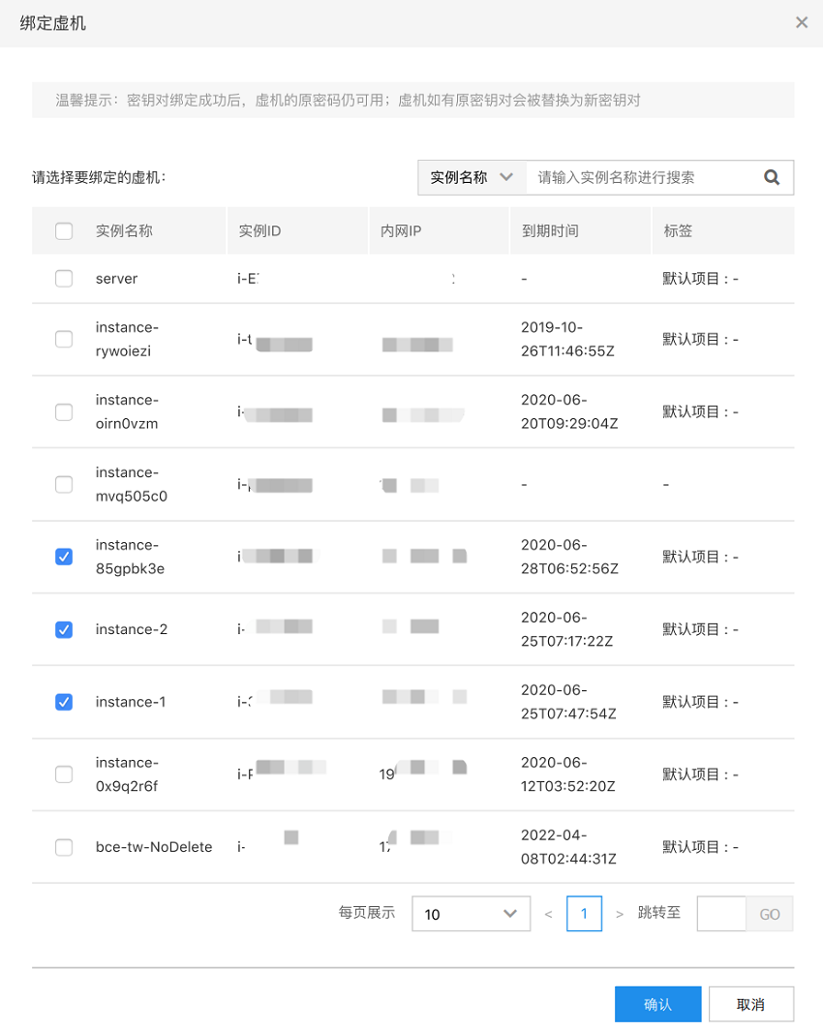Check instance-0x9q2r6f checkbox
The width and height of the screenshot is (823, 1031).
tap(64, 774)
